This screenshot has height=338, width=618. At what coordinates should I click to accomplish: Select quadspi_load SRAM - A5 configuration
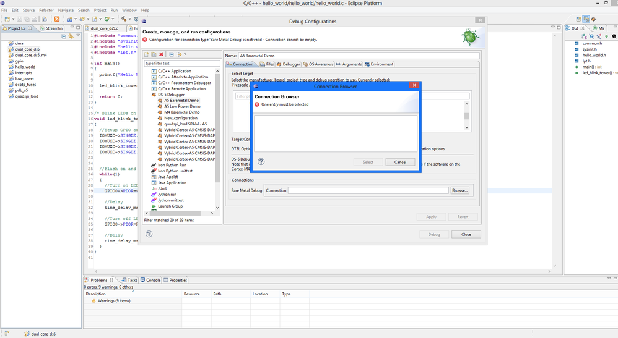coord(185,124)
